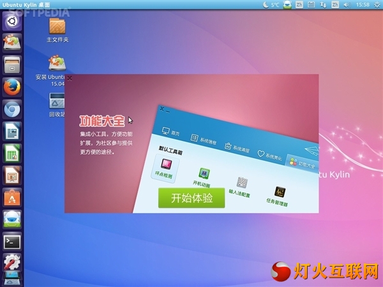Open System Settings wrench icon
Screen dimensions: 383x287
(x=12, y=263)
